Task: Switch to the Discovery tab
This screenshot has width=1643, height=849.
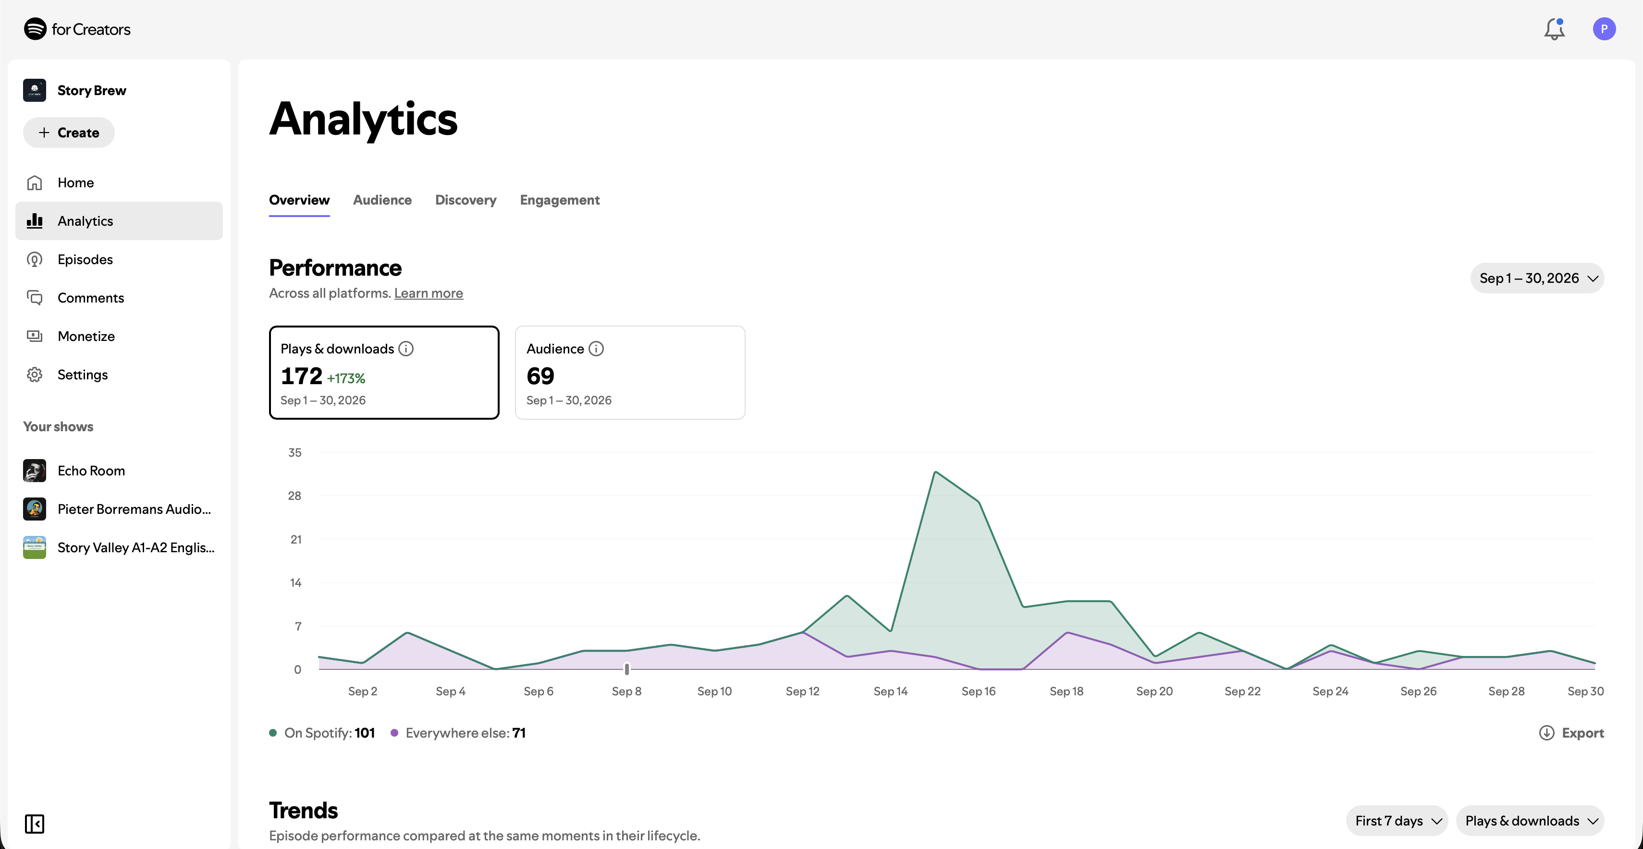Action: pyautogui.click(x=466, y=200)
